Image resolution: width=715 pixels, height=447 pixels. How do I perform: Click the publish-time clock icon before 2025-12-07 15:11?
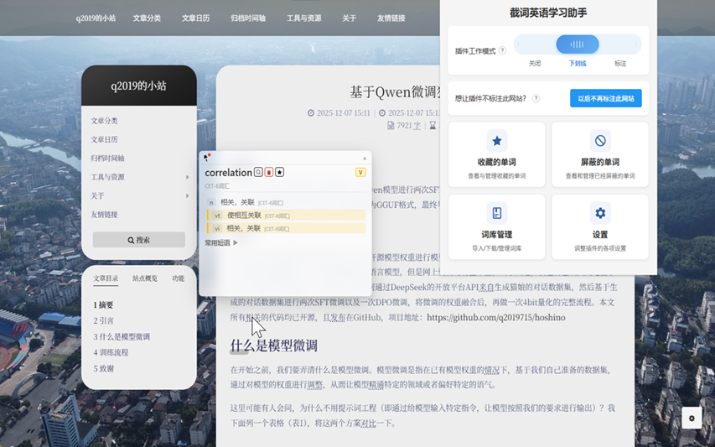pos(311,112)
